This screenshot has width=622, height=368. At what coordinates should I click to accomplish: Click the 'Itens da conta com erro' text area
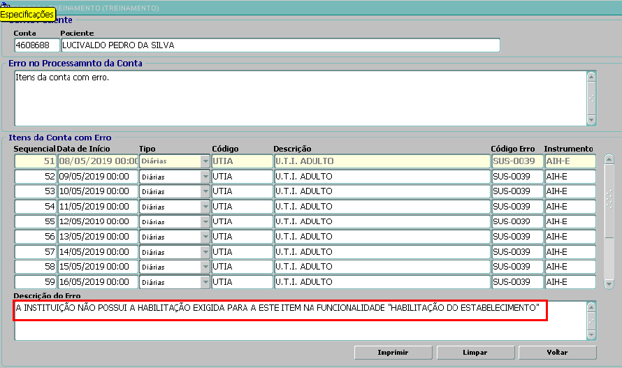(x=301, y=98)
